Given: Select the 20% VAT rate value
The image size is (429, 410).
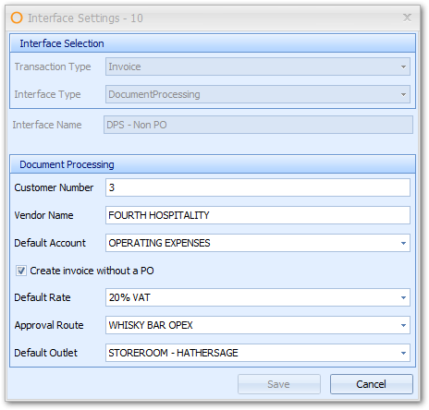Looking at the screenshot, I should pos(129,297).
